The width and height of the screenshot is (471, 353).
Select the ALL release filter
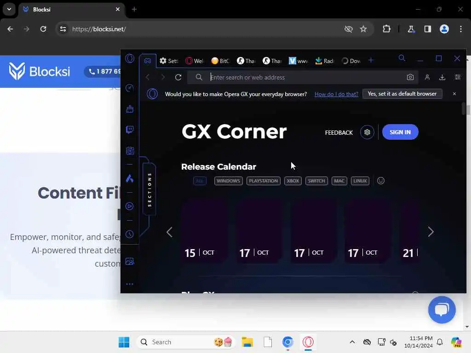tap(200, 181)
